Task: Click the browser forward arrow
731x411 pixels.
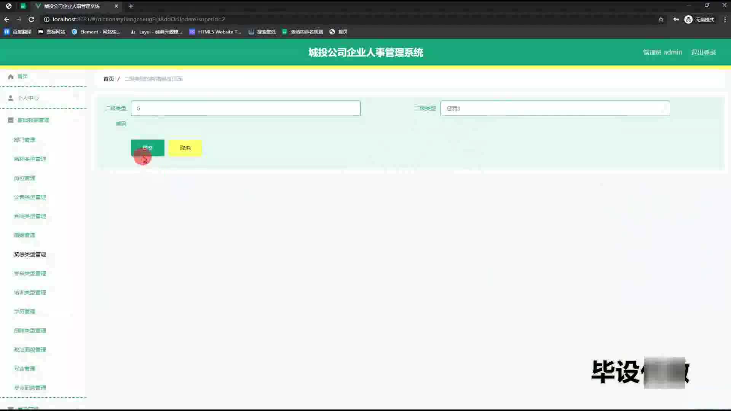Action: [x=19, y=19]
